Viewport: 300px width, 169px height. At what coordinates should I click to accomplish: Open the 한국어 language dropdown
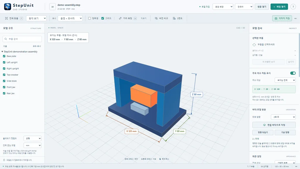[244, 7]
